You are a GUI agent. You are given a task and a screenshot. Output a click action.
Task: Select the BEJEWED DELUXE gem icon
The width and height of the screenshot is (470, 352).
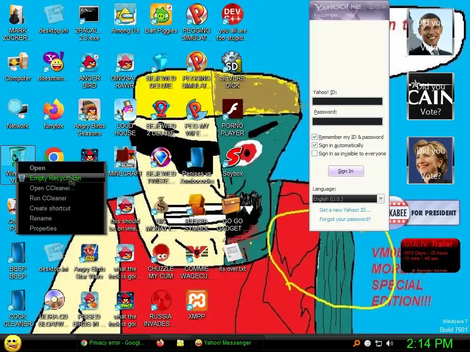(161, 70)
